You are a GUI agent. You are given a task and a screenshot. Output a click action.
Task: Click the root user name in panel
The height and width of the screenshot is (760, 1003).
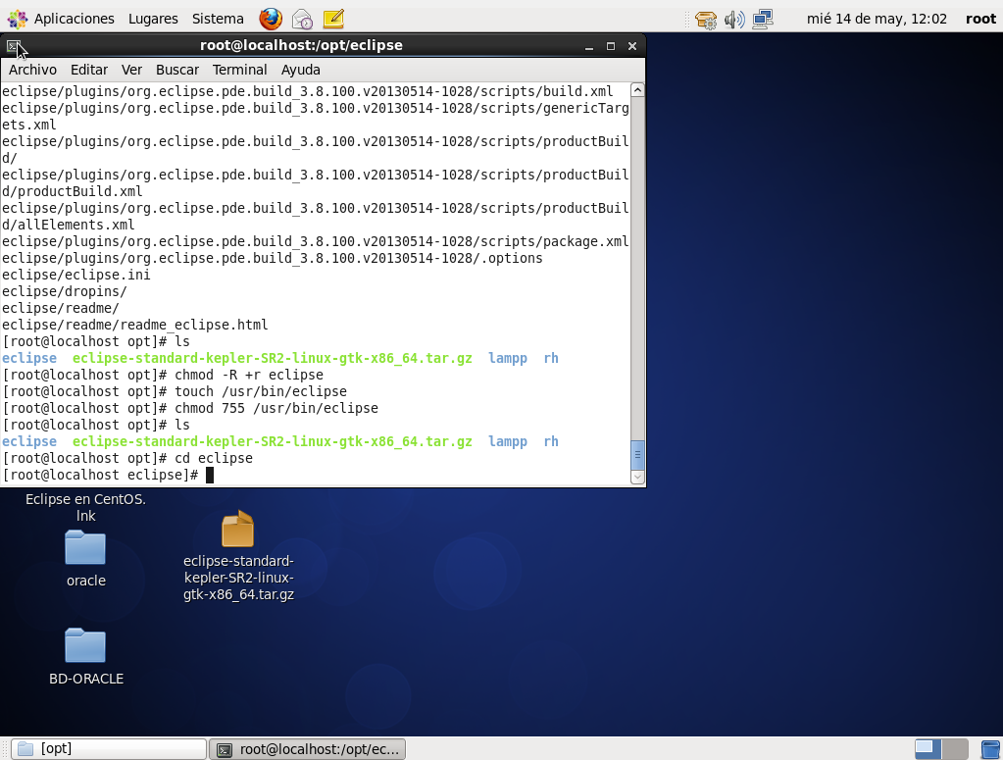pyautogui.click(x=980, y=20)
